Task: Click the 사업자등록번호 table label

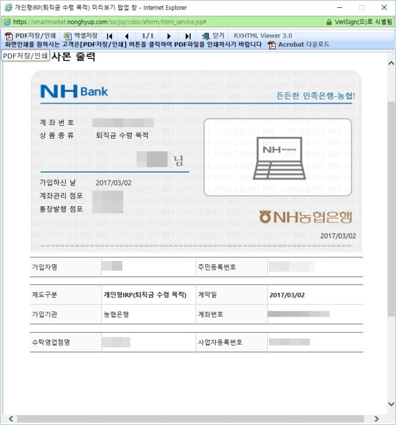Action: tap(220, 342)
